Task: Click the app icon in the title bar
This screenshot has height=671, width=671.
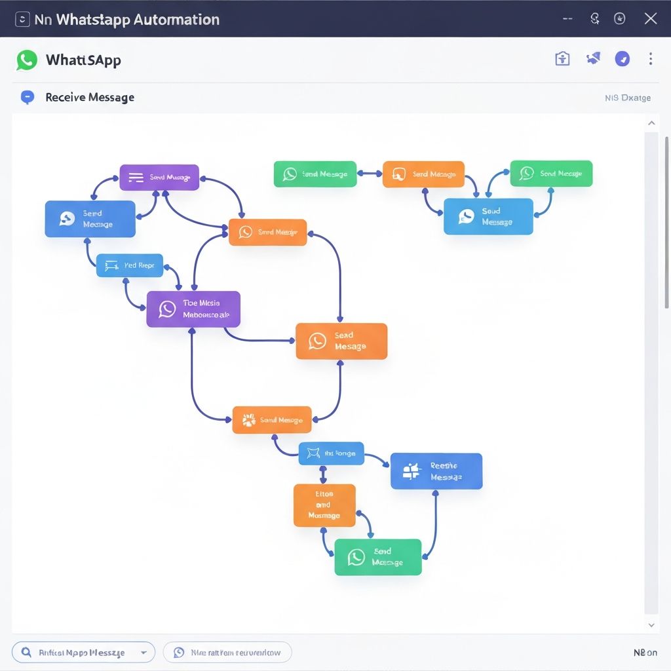Action: coord(22,19)
